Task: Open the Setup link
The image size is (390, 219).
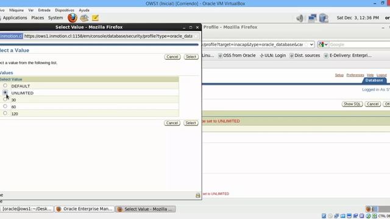Action: 339,75
